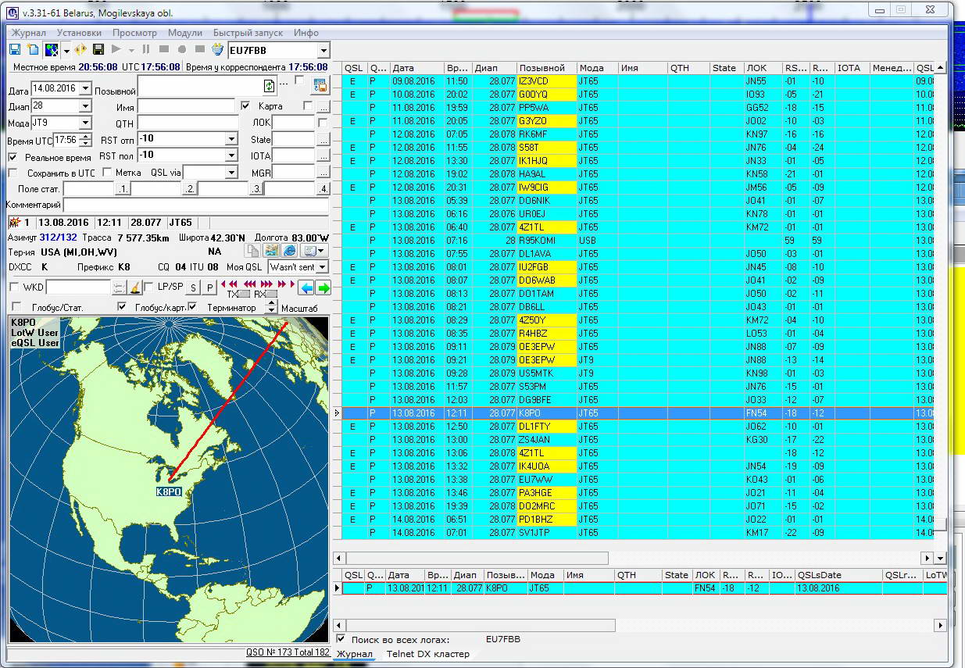
Task: Open the Дата date picker dropdown
Action: pos(85,89)
